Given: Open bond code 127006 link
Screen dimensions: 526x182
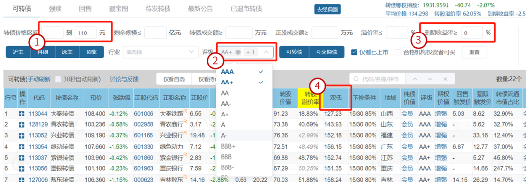Looking at the screenshot, I should [x=38, y=179].
